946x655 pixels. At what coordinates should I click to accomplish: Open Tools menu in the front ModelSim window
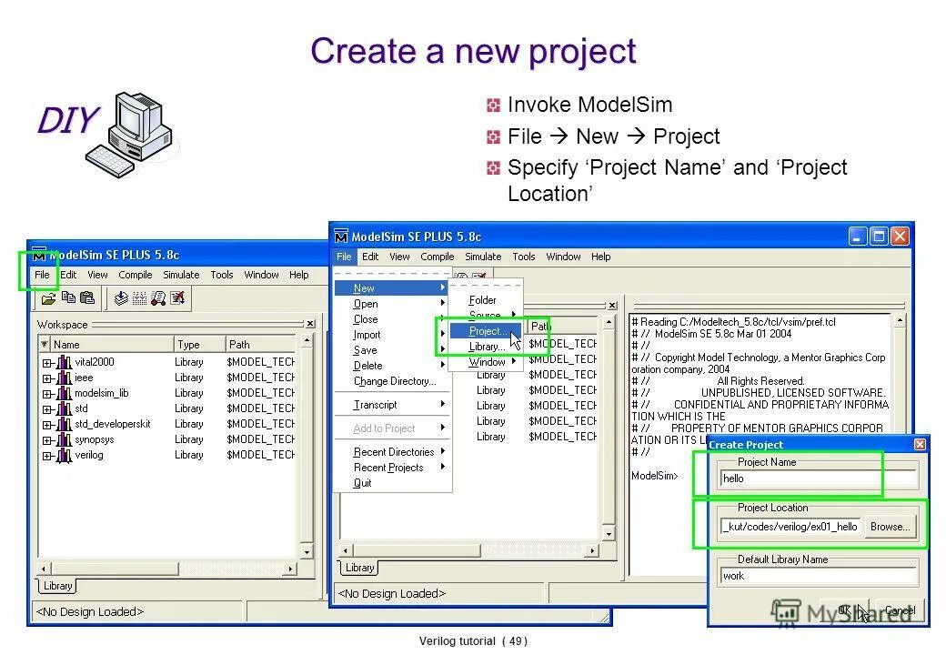[x=524, y=257]
